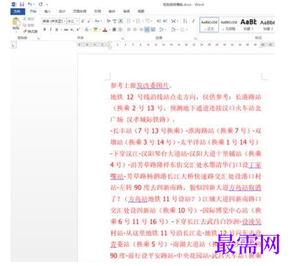Switch to the View tab
Viewport: 293px width, 266px height.
pos(141,11)
